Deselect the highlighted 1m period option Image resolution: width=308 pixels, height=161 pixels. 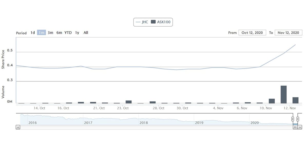[41, 33]
